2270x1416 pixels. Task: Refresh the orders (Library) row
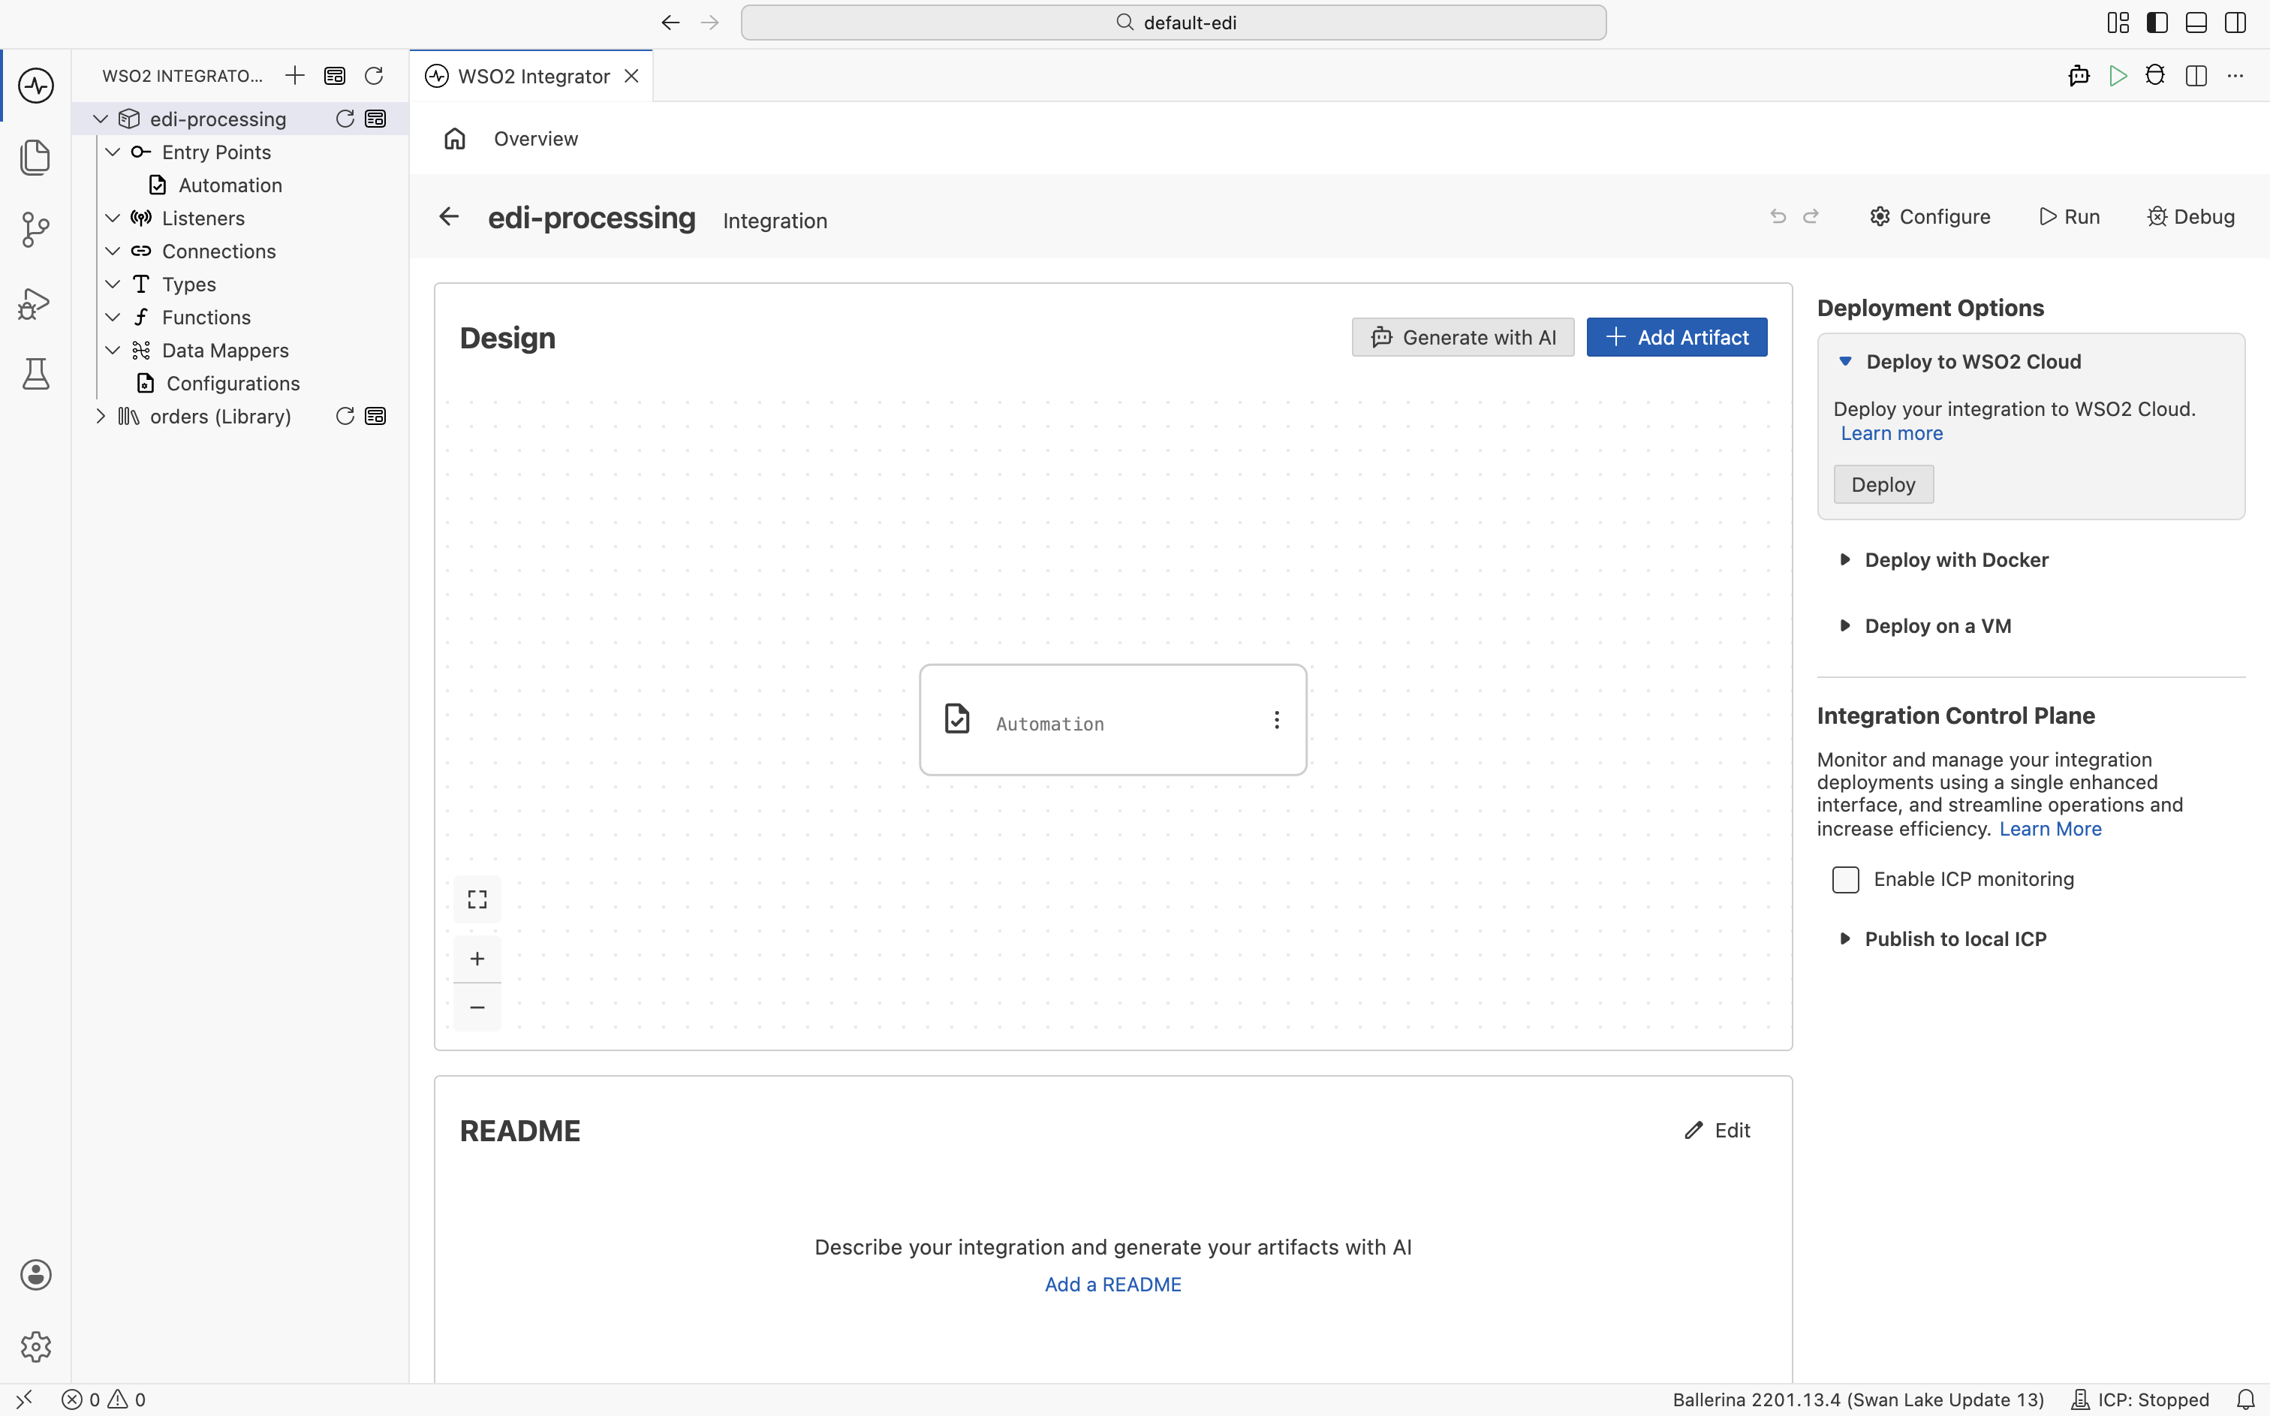[345, 416]
